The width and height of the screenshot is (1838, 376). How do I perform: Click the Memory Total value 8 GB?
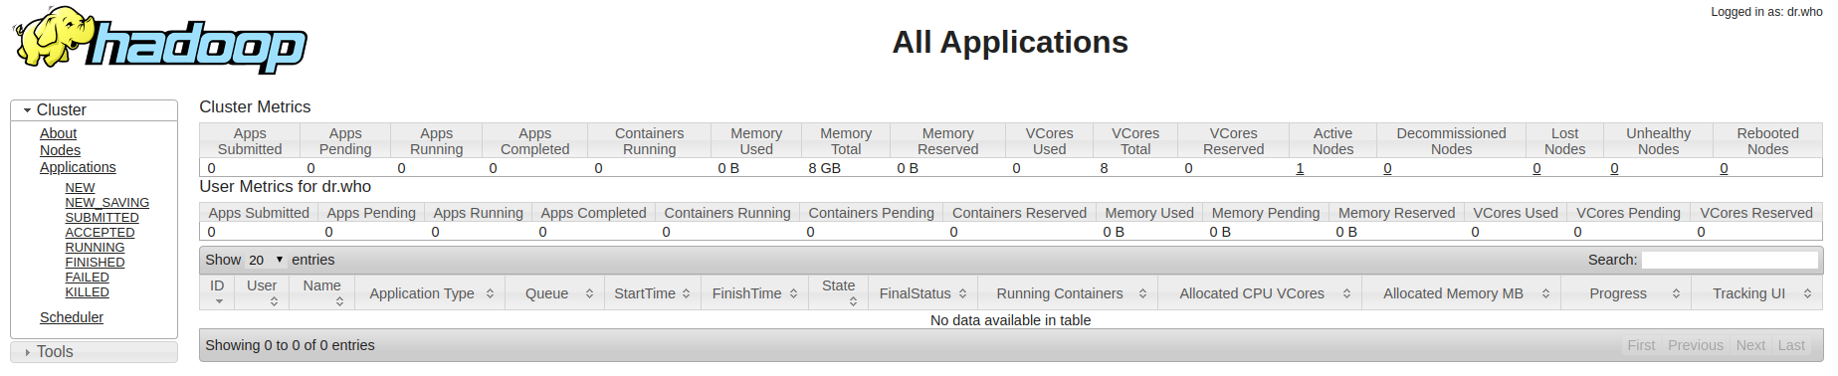pyautogui.click(x=824, y=168)
